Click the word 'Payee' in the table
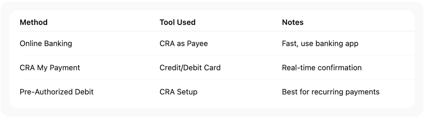Image resolution: width=425 pixels, height=118 pixels. 198,44
